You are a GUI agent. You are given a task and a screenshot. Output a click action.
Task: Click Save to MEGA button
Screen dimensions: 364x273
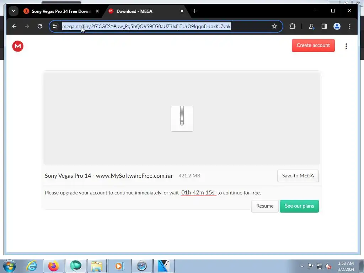coord(298,176)
